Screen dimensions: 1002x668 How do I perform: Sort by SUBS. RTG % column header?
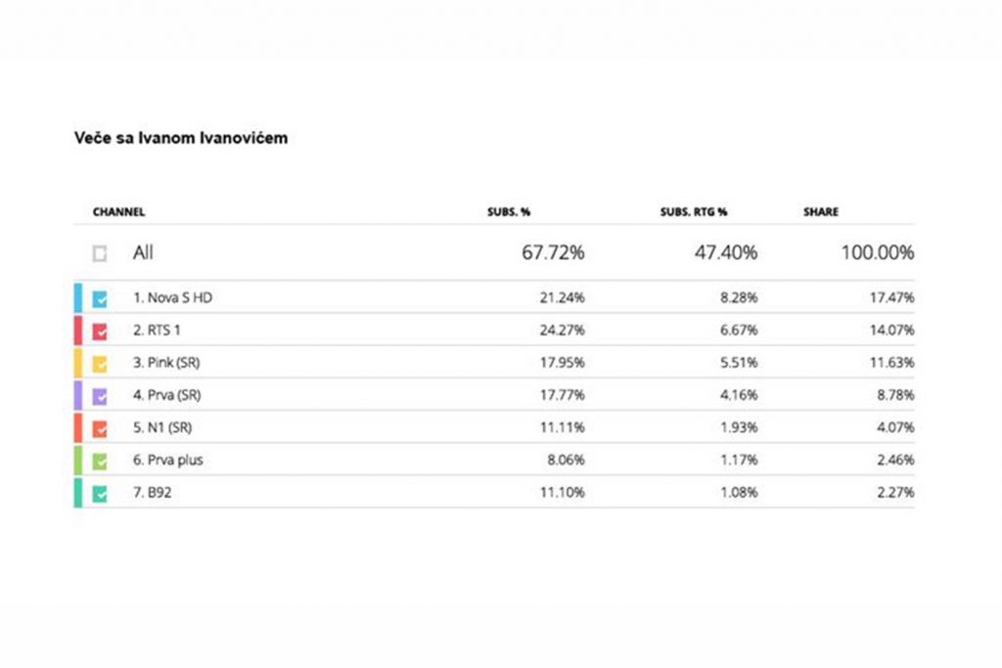694,212
